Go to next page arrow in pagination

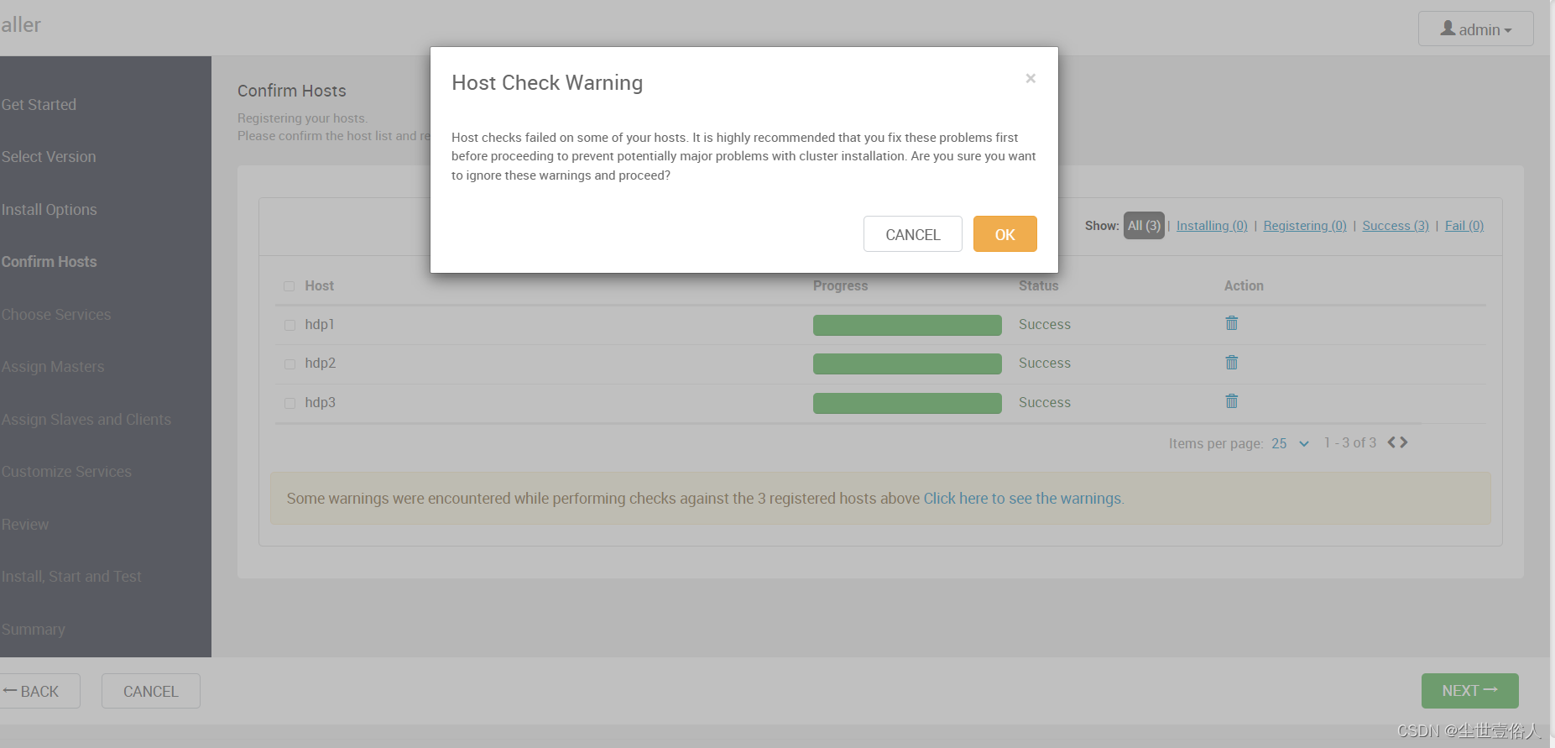click(1403, 442)
